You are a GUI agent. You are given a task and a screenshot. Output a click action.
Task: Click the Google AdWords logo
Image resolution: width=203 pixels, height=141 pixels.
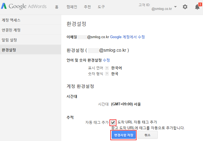pos(24,6)
